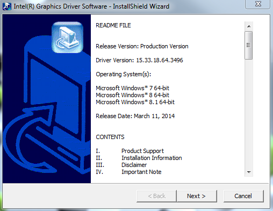Click the Disclaimer contents entry

134,165
